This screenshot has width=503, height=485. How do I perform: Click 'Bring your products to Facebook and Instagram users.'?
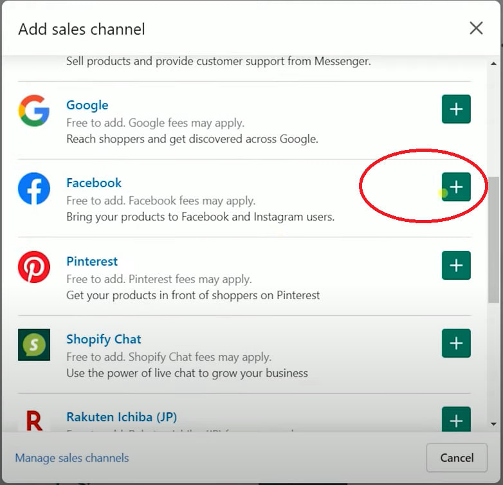200,217
